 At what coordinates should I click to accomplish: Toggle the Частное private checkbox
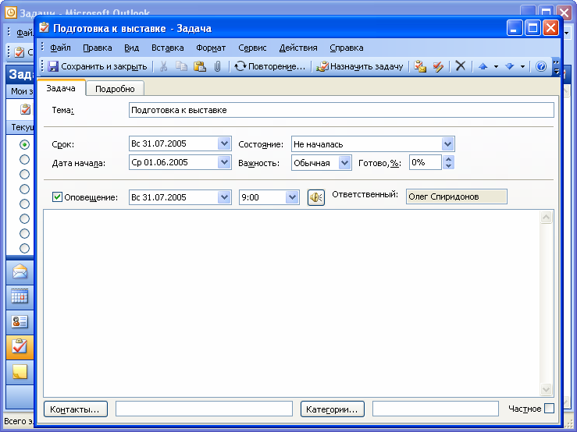coord(549,409)
